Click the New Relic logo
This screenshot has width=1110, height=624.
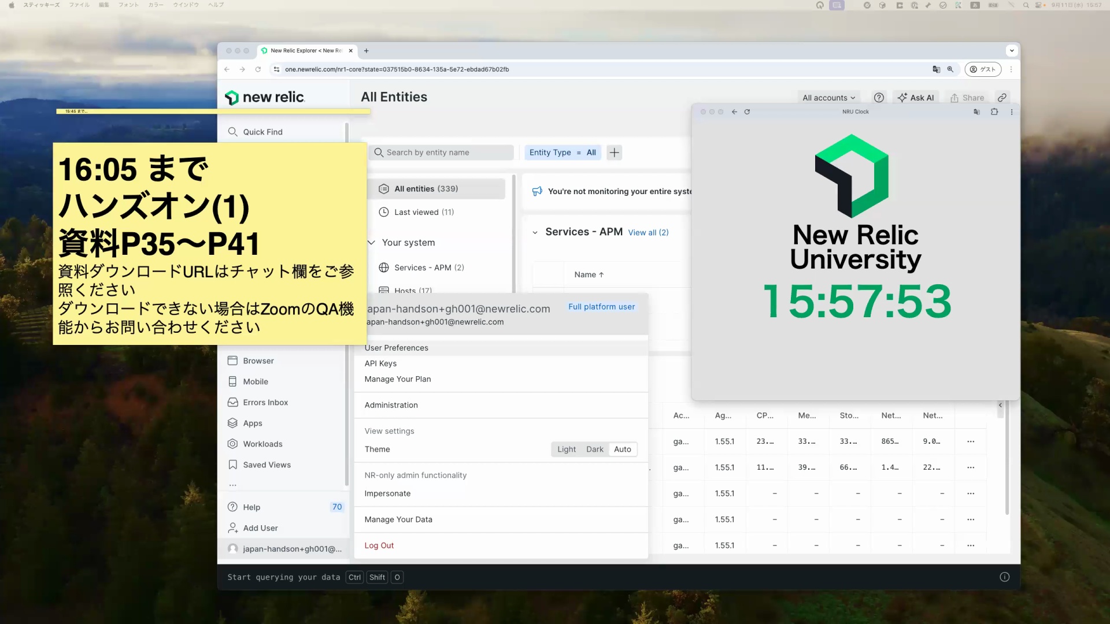265,97
